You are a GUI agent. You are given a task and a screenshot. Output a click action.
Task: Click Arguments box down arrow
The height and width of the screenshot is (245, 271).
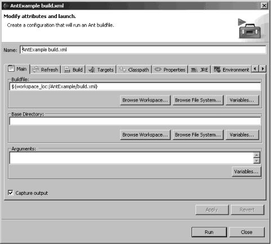tap(256, 160)
